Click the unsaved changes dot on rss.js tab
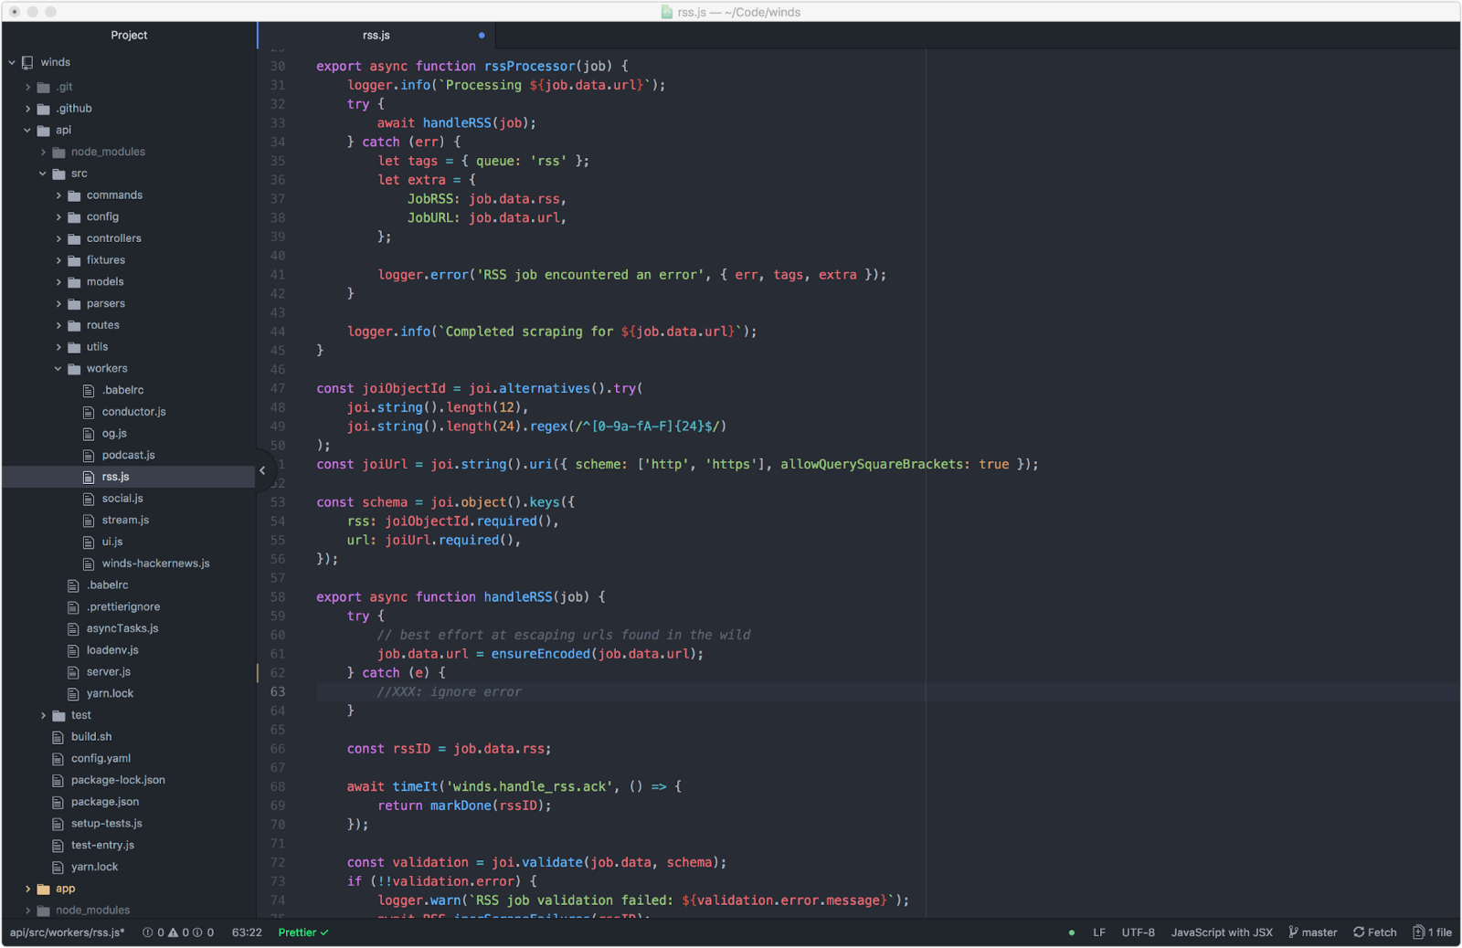The height and width of the screenshot is (948, 1462). [x=482, y=36]
